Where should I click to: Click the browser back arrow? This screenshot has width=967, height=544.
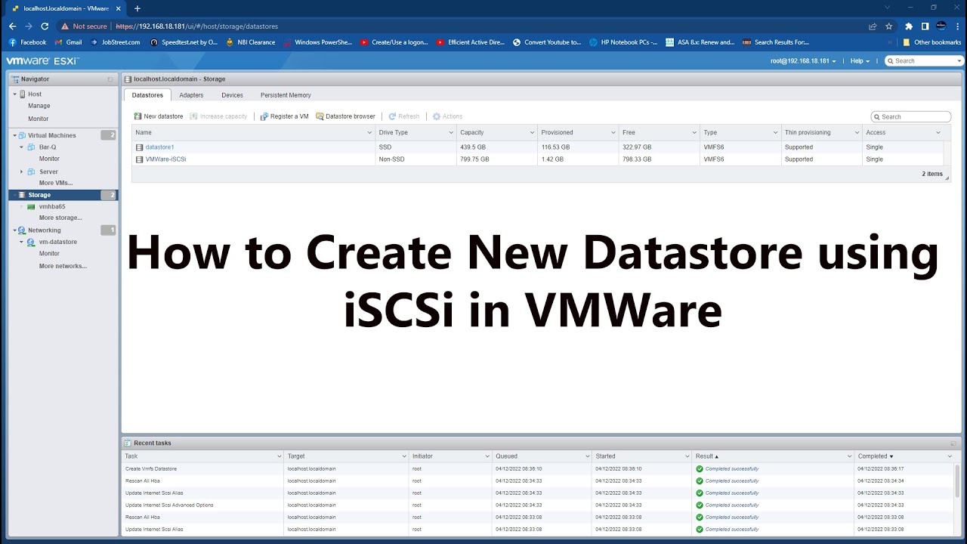point(12,26)
